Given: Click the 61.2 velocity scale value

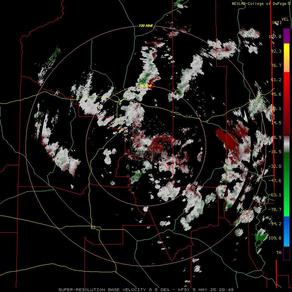Looking at the screenshot, I should point(276,80).
